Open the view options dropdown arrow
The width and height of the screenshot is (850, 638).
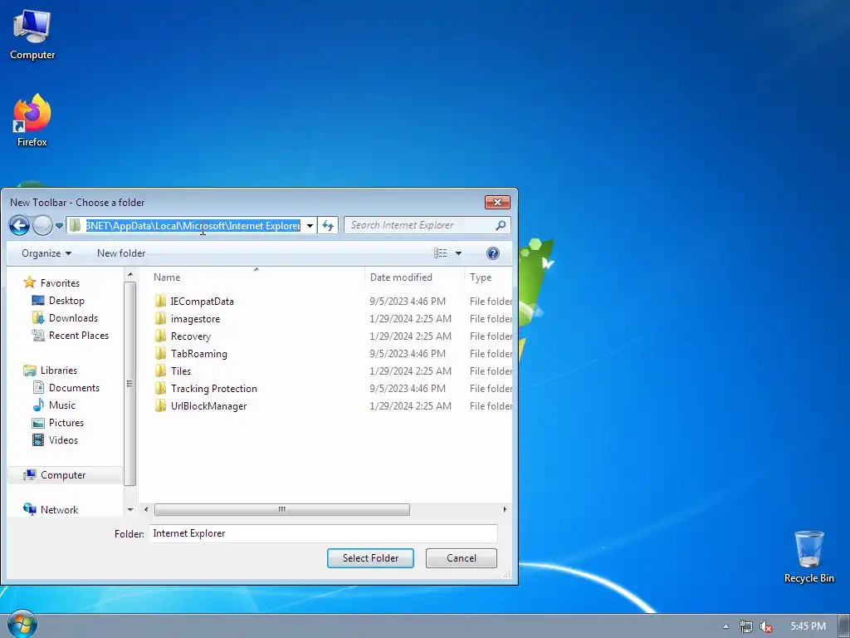[458, 253]
